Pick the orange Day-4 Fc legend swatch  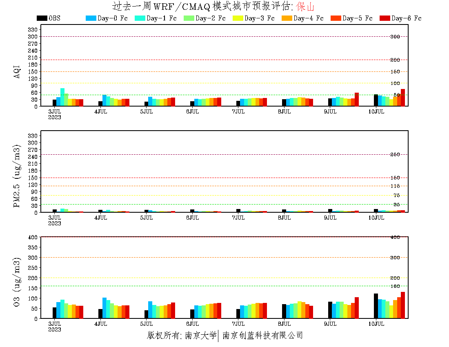287,18
